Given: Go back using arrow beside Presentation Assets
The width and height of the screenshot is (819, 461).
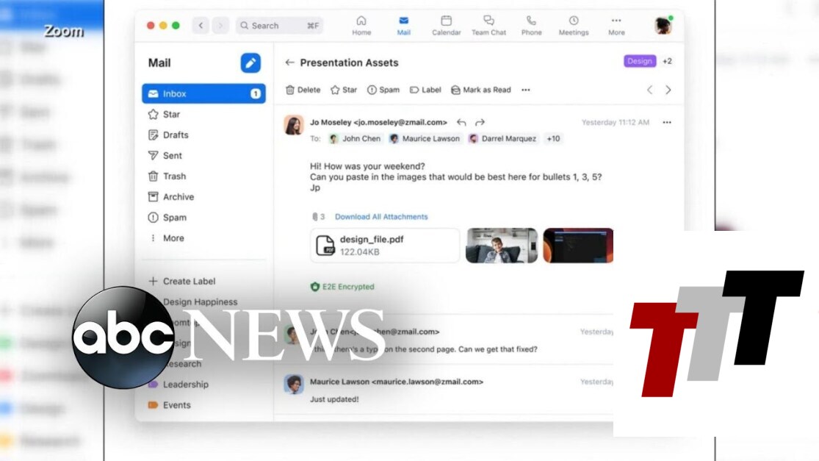Looking at the screenshot, I should tap(289, 62).
